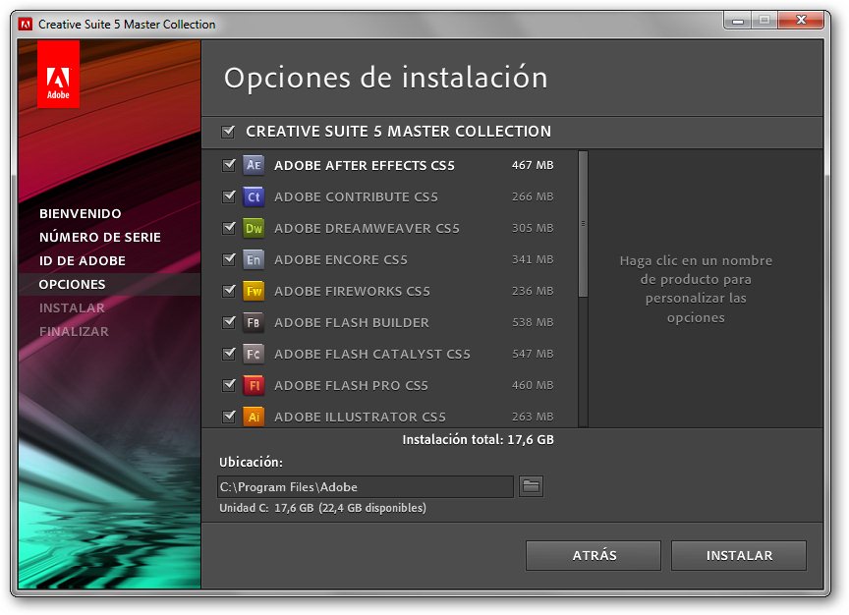Click the Atrás button
Image resolution: width=849 pixels, height=615 pixels.
pos(594,555)
